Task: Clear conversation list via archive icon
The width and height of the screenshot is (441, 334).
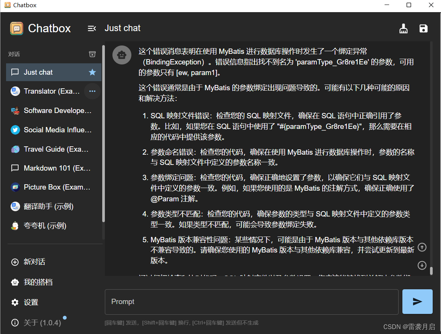Action: 92,54
